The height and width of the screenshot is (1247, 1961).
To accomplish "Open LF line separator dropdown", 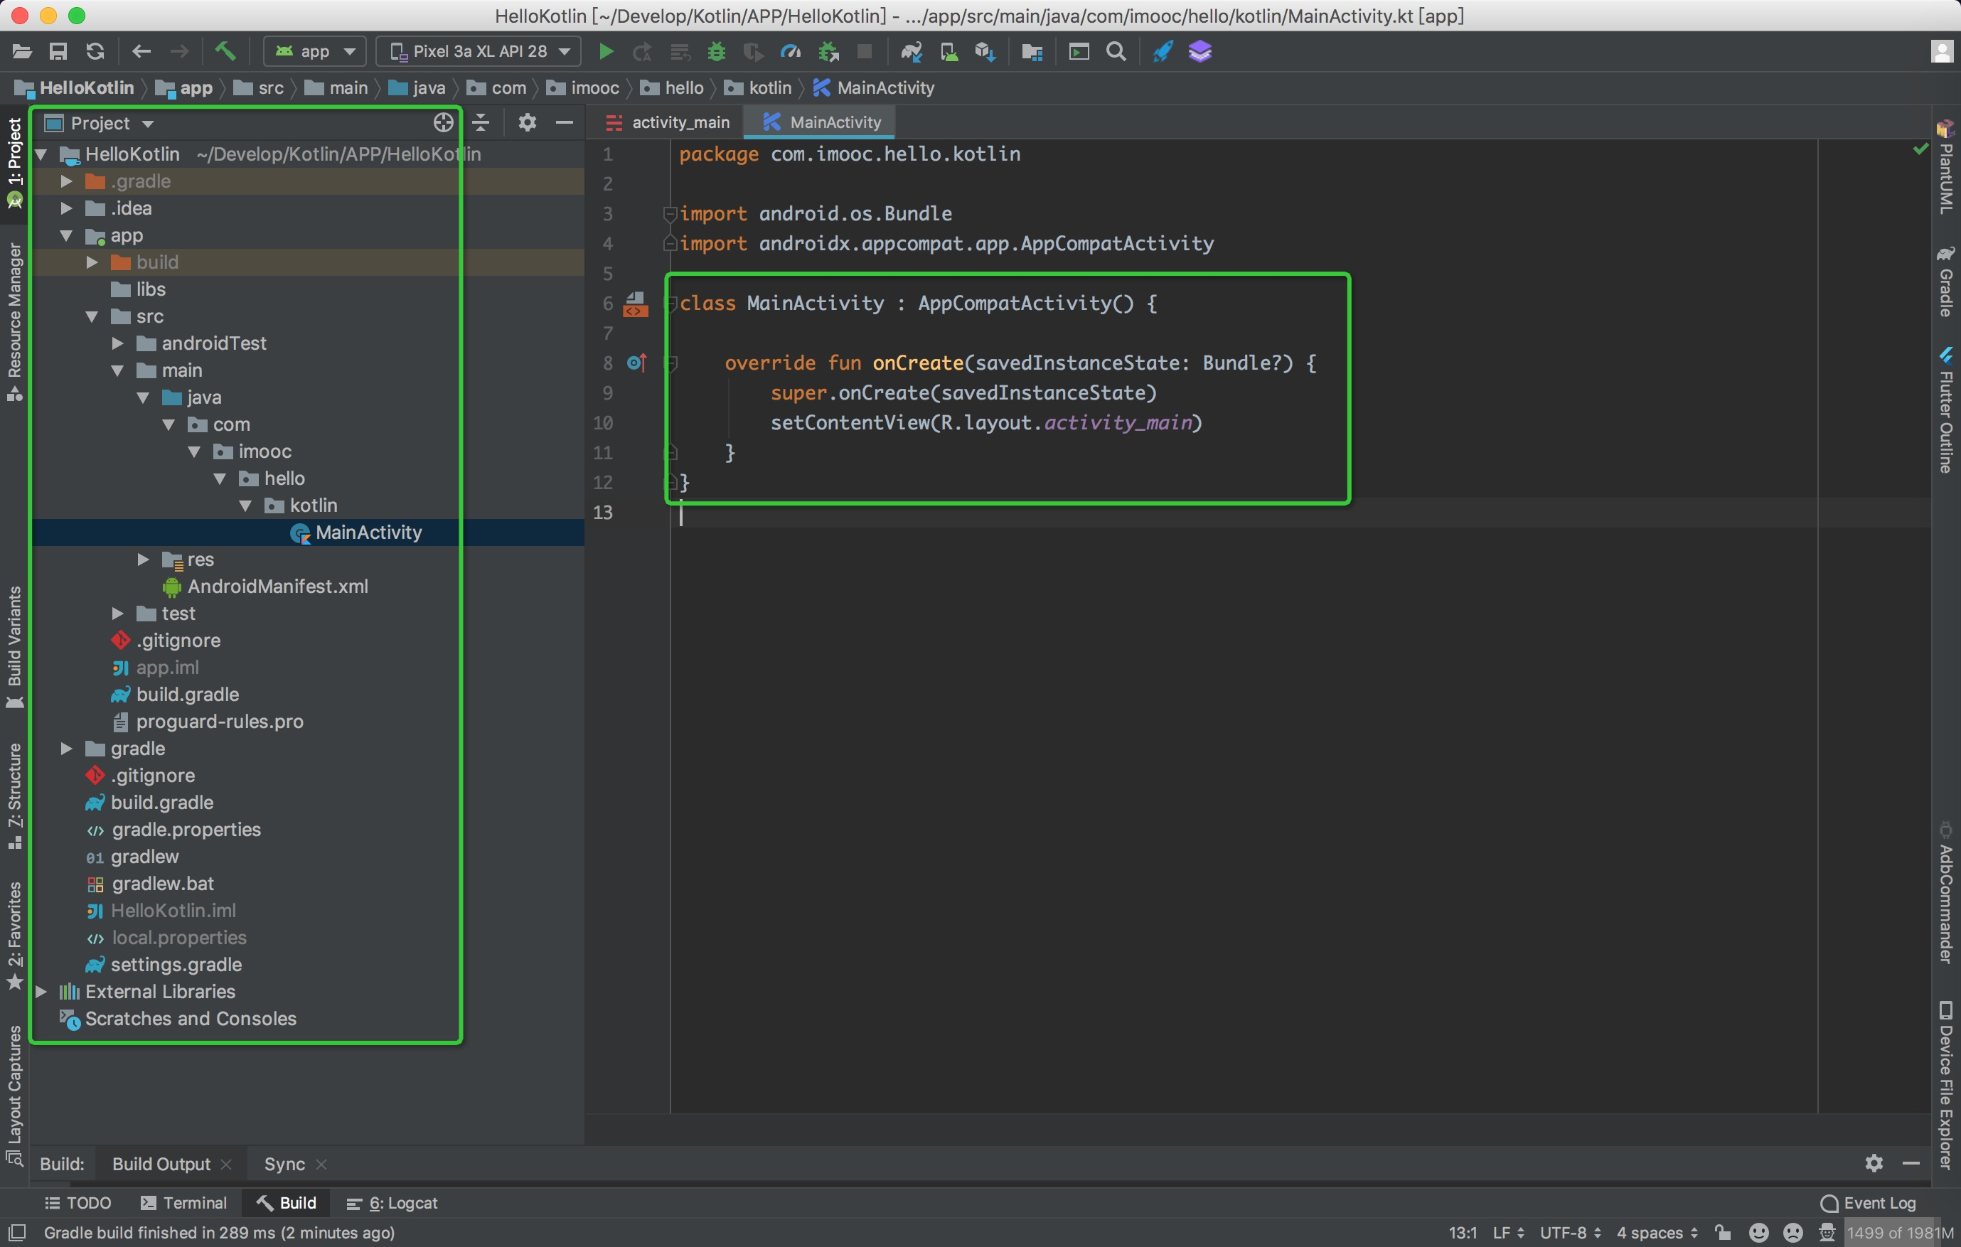I will pos(1508,1233).
